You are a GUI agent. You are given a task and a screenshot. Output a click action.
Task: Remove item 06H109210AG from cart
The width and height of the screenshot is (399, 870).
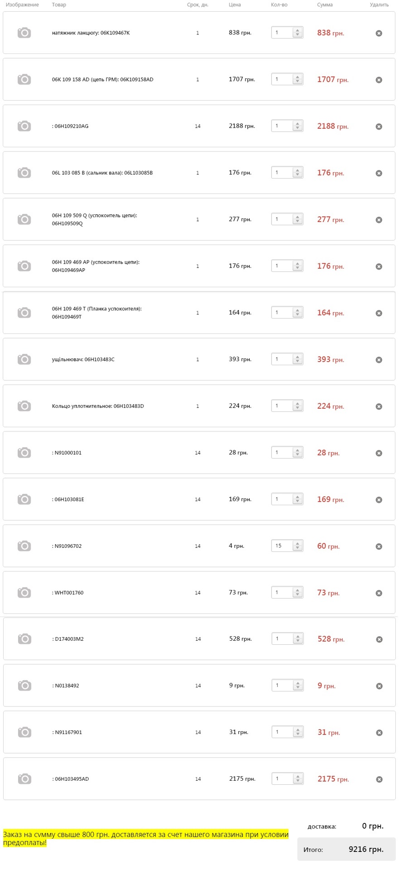[379, 126]
